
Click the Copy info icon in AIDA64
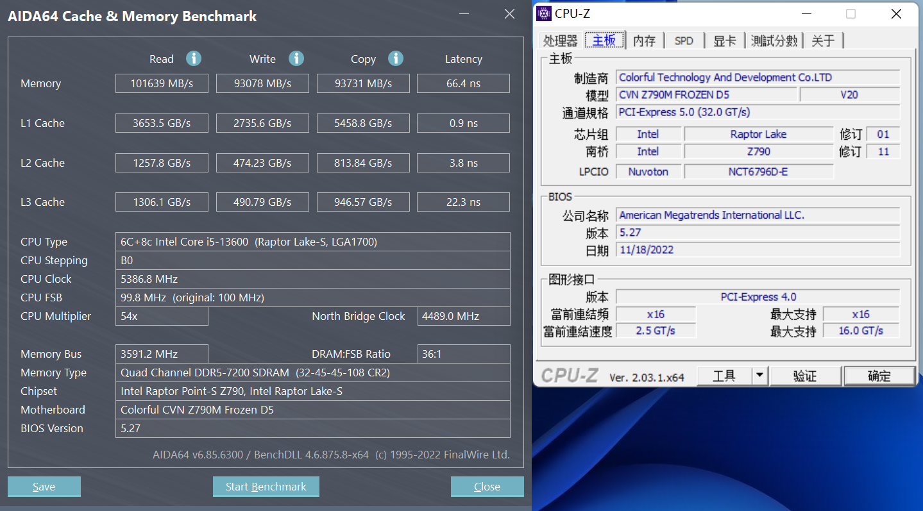[x=396, y=58]
